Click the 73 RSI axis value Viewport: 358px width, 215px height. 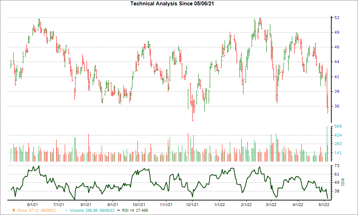(x=337, y=166)
